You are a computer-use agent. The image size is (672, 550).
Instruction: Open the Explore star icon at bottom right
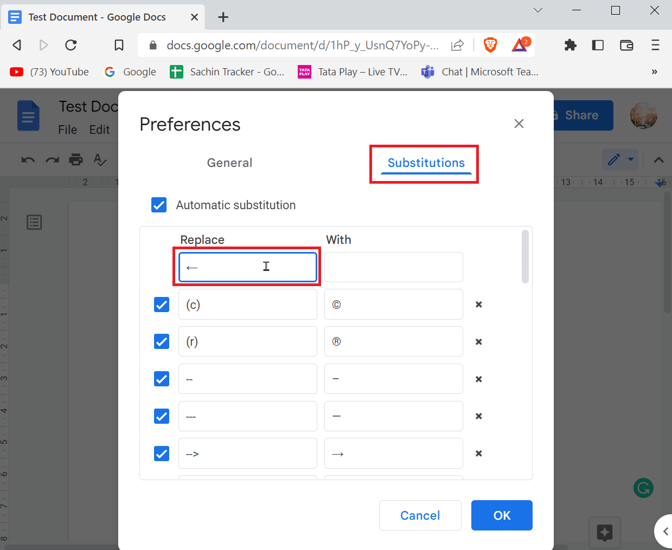(605, 533)
